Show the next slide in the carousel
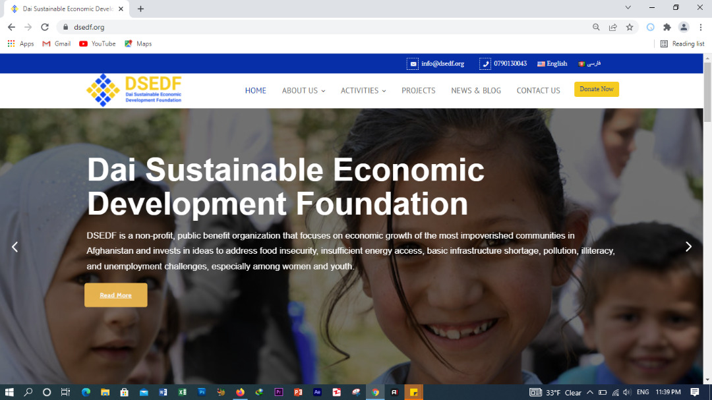Screen dimensions: 712x400 (x=688, y=246)
